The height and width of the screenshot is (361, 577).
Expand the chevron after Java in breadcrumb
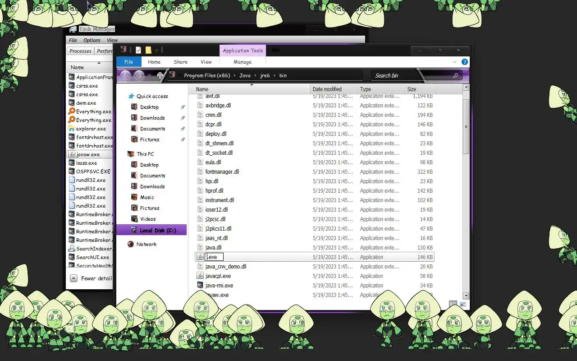[255, 75]
